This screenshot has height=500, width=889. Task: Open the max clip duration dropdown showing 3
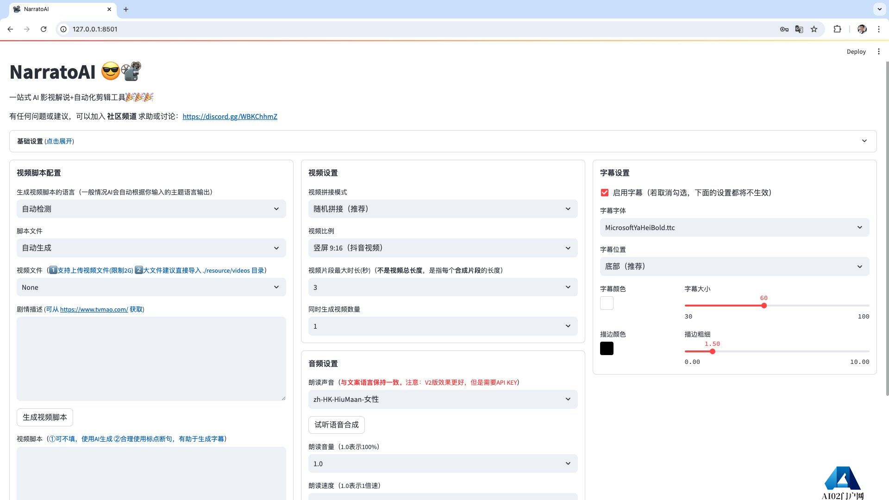[443, 287]
